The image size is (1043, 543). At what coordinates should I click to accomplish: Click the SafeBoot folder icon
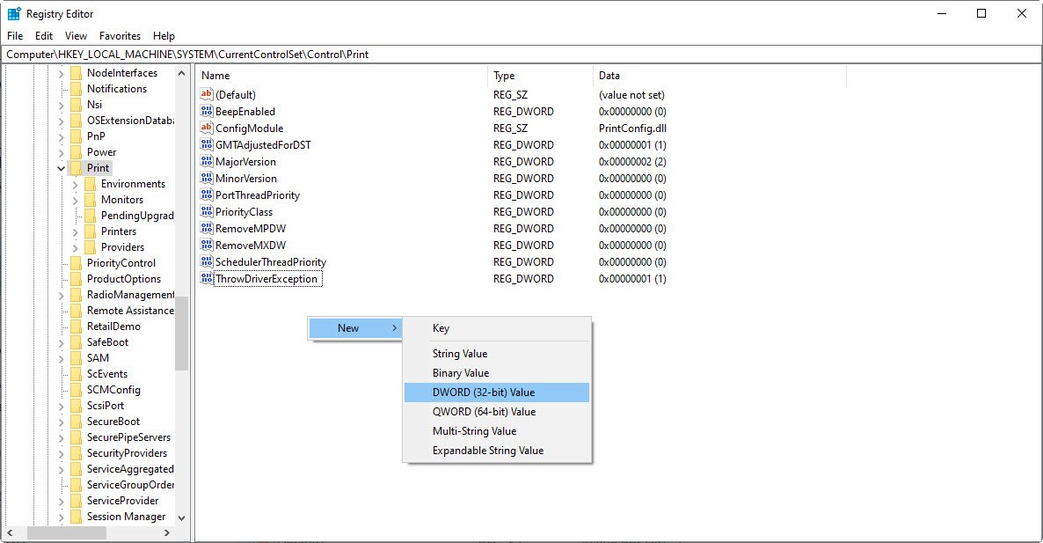[x=76, y=342]
